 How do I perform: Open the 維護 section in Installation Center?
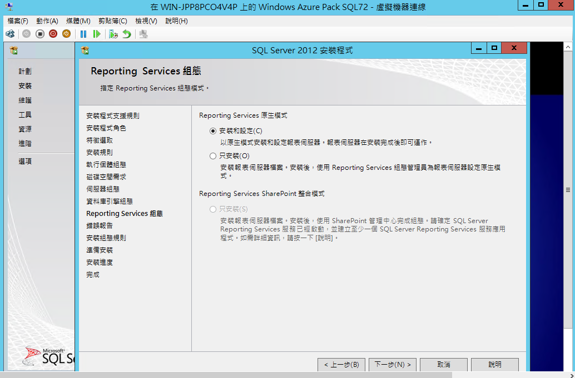point(25,100)
